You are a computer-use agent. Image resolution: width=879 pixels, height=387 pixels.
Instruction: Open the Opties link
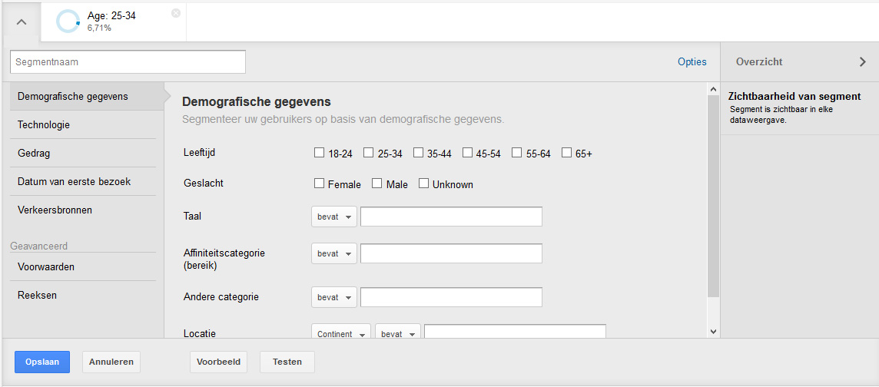pos(692,62)
